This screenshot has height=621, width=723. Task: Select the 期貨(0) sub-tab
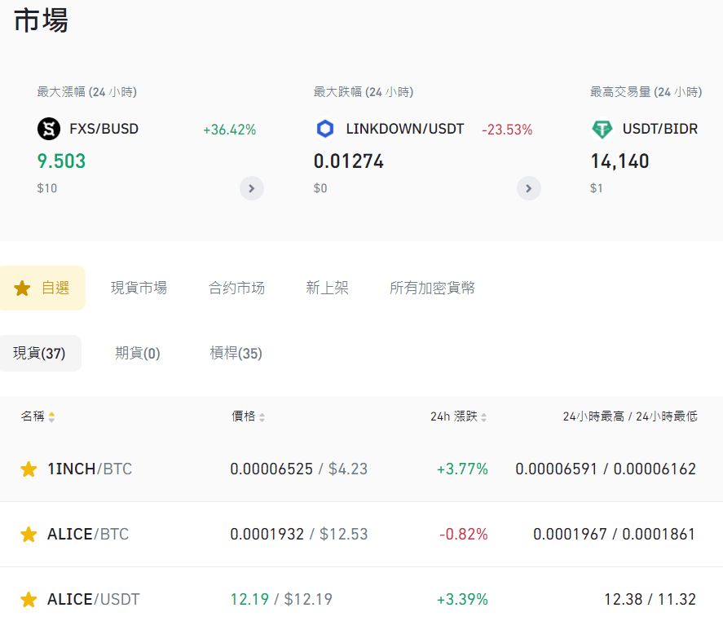[138, 353]
